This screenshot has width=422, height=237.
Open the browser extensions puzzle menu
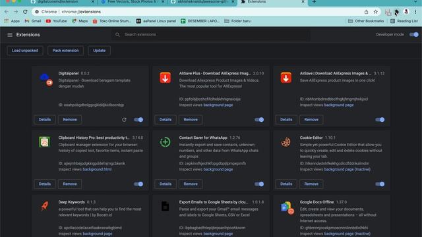(x=397, y=12)
